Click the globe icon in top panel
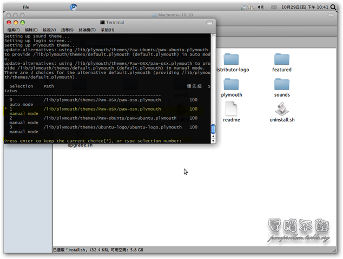 (x=74, y=7)
